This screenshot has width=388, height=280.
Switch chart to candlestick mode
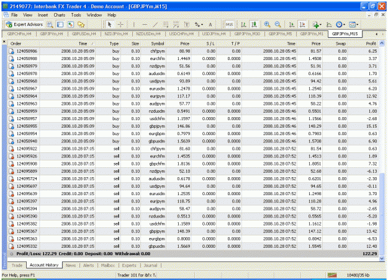254,24
